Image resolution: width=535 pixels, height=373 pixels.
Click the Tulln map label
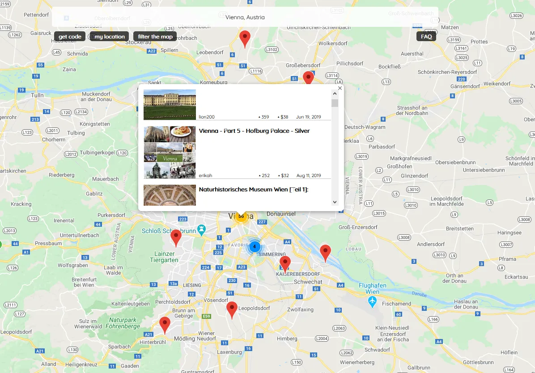click(37, 95)
